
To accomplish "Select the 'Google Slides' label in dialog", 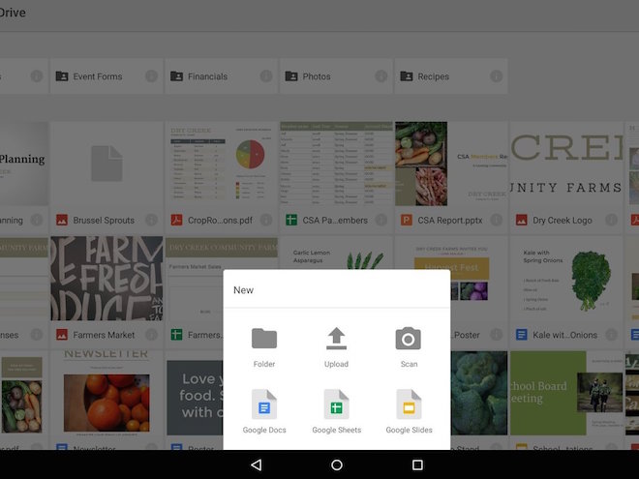I will (x=409, y=430).
